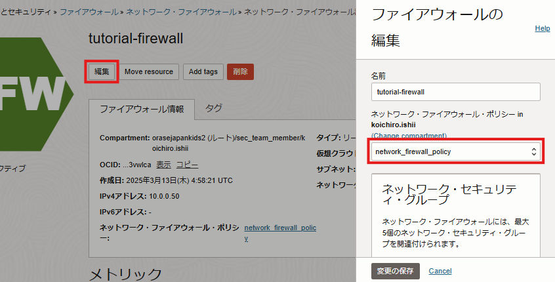Image resolution: width=555 pixels, height=282 pixels.
Task: Switch to the ファイアウォール情報 tab
Action: (x=141, y=110)
